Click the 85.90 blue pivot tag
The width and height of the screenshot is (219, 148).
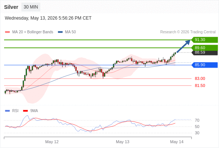[x=205, y=65]
